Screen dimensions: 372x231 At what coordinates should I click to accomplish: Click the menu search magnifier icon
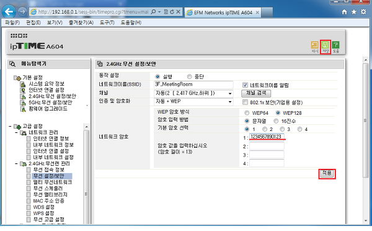(12, 64)
